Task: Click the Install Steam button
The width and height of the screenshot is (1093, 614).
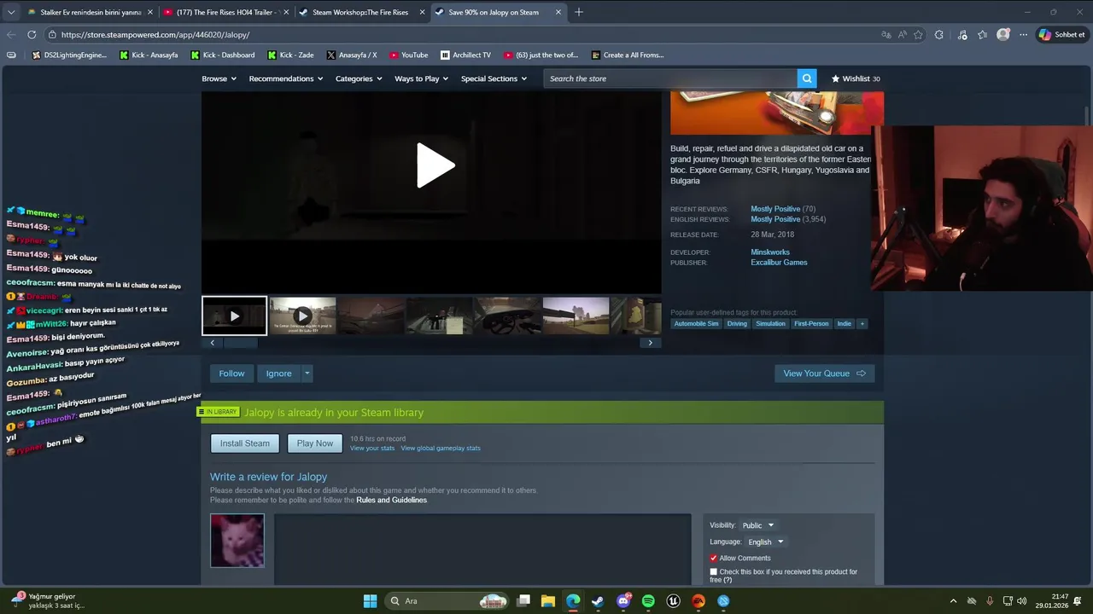Action: point(245,443)
